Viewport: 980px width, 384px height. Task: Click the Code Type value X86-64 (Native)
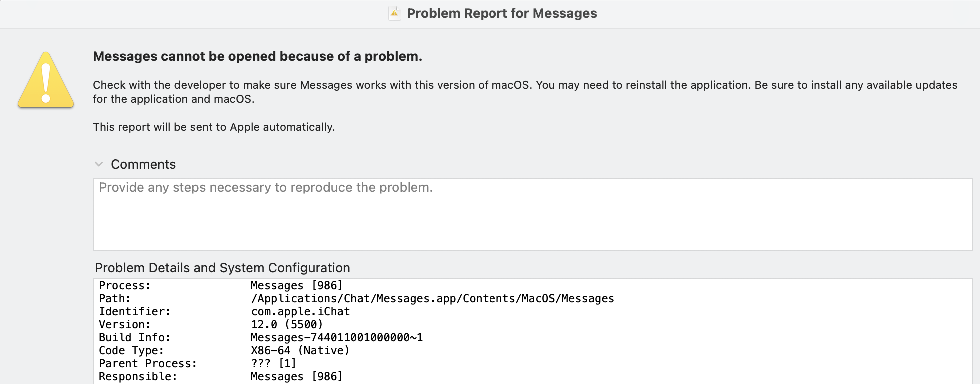pyautogui.click(x=300, y=350)
